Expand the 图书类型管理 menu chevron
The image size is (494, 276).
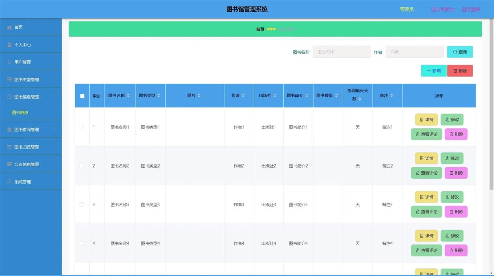coord(54,79)
